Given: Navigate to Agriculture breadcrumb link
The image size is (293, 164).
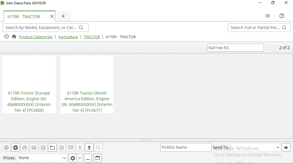Looking at the screenshot, I should [x=68, y=37].
